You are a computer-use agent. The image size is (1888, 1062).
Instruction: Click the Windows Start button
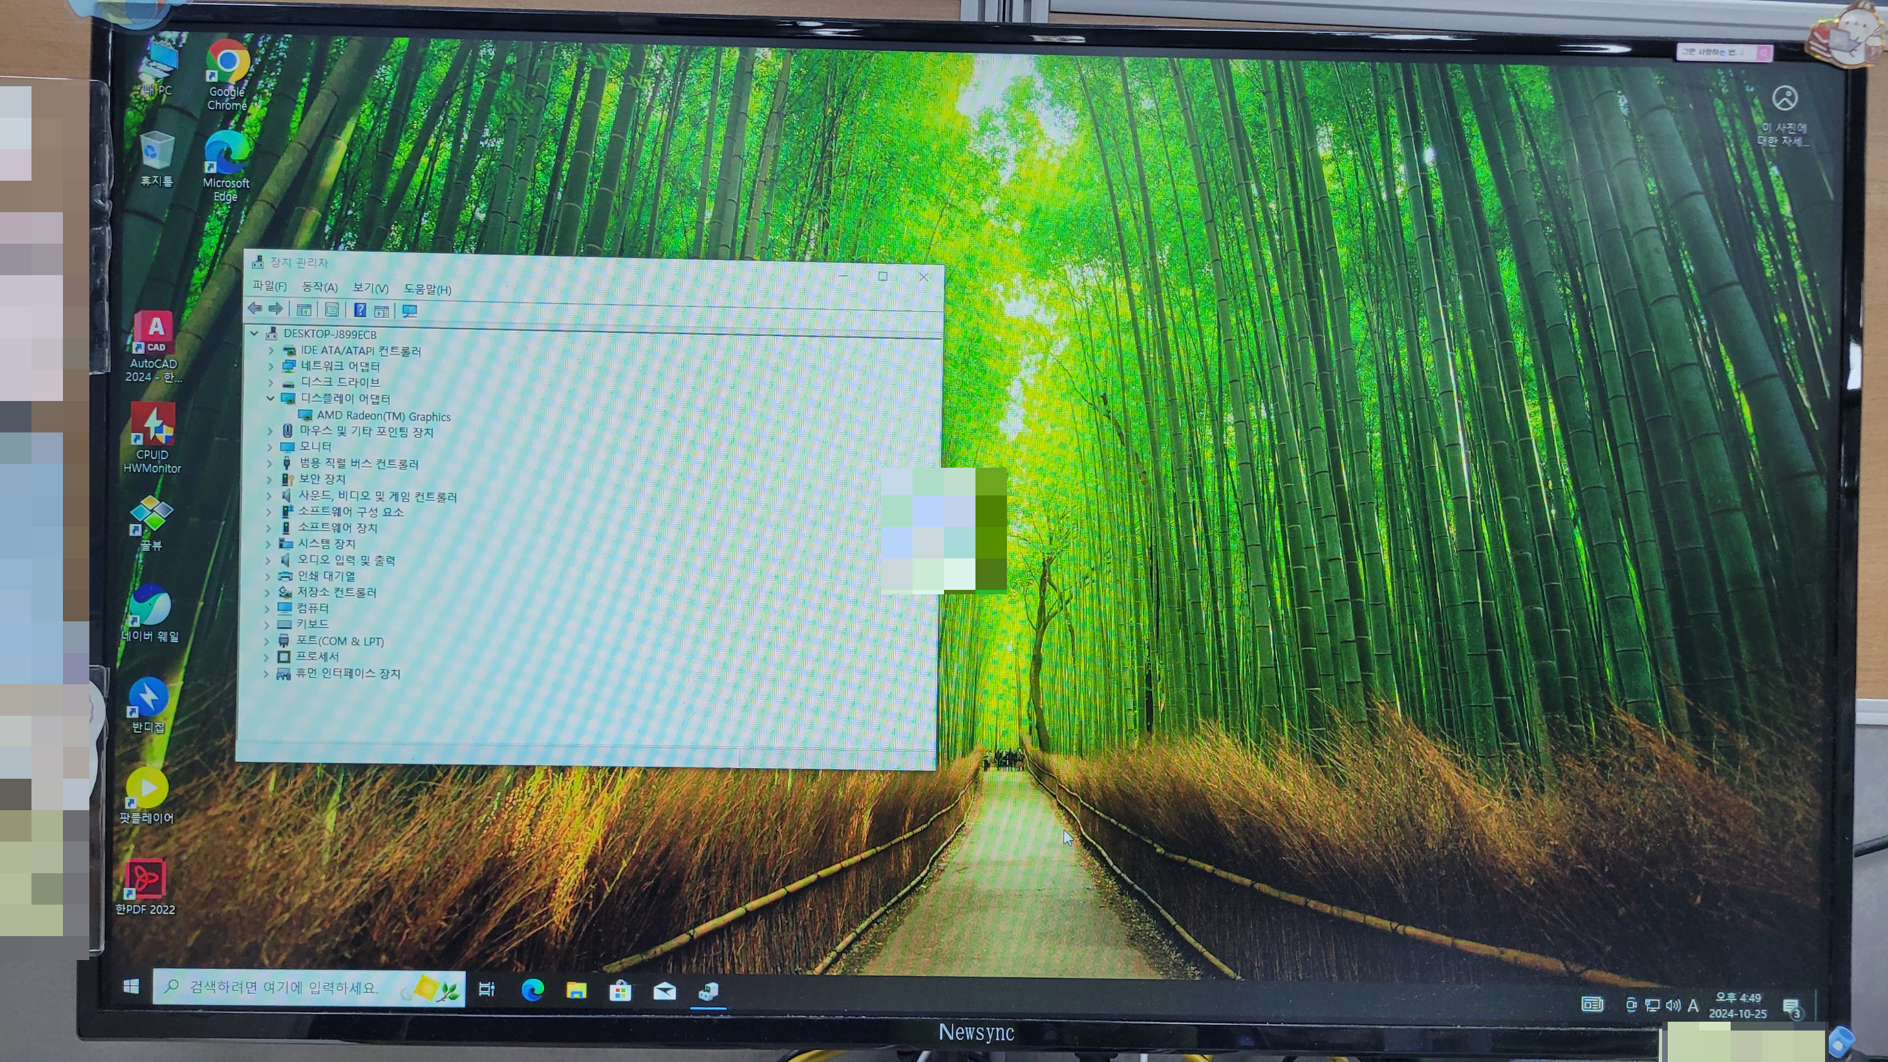click(x=131, y=986)
